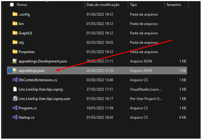Click the date 01/03/2022 18:43
The height and width of the screenshot is (140, 202).
pyautogui.click(x=100, y=117)
